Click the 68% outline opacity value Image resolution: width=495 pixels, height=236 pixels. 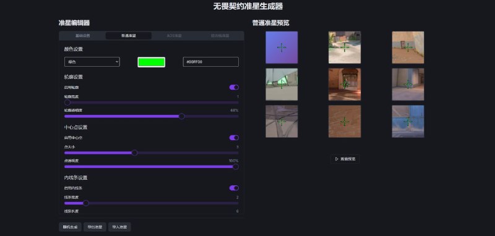pyautogui.click(x=235, y=111)
